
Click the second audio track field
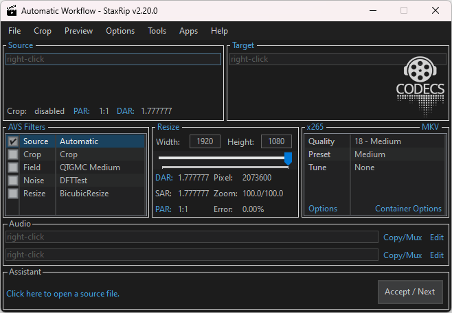192,255
